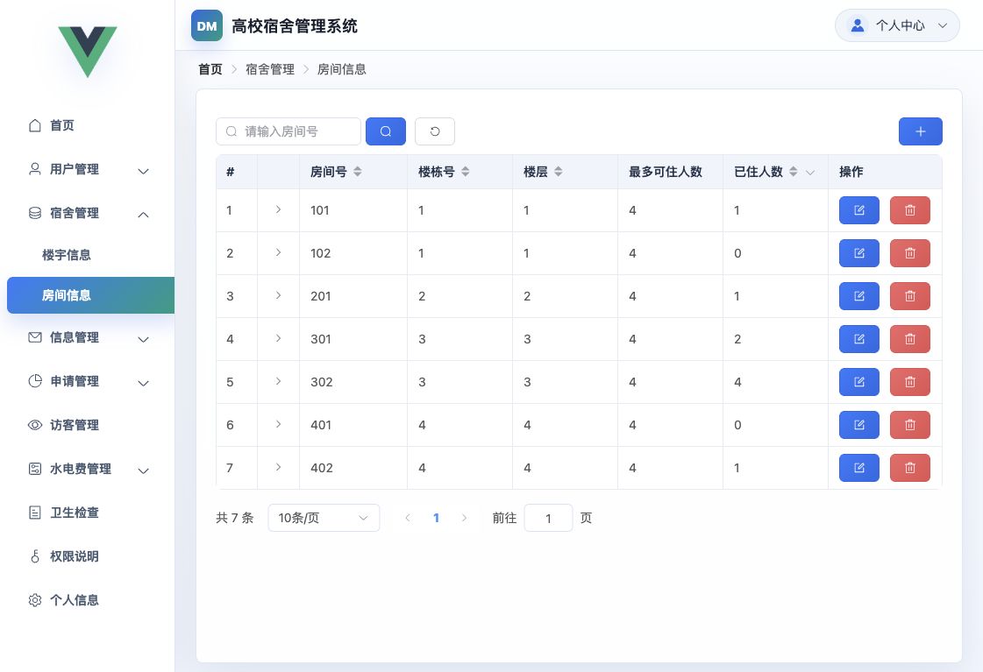Screen dimensions: 983x672
Task: Focus the 前往 page number field
Action: coord(548,518)
